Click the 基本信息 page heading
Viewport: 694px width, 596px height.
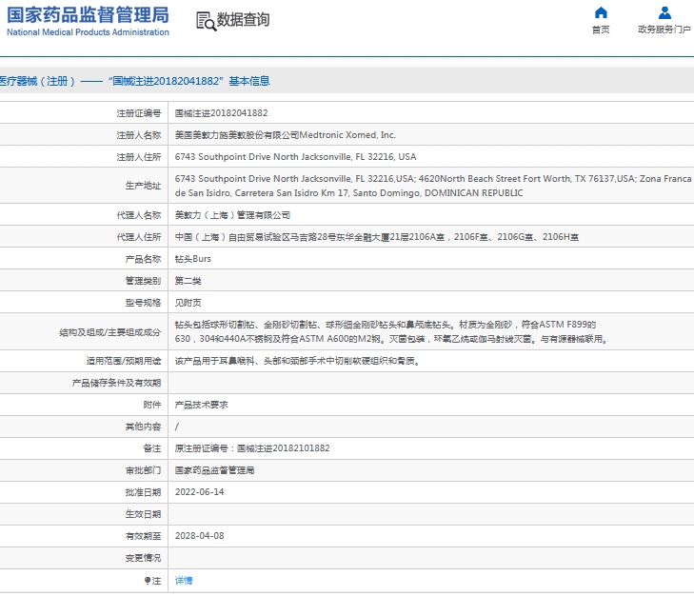pos(249,81)
